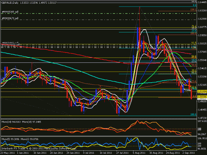207x155 pixels.
Task: Click the cyan 0.0 Fibonacci label at top
Action: [x=194, y=5]
